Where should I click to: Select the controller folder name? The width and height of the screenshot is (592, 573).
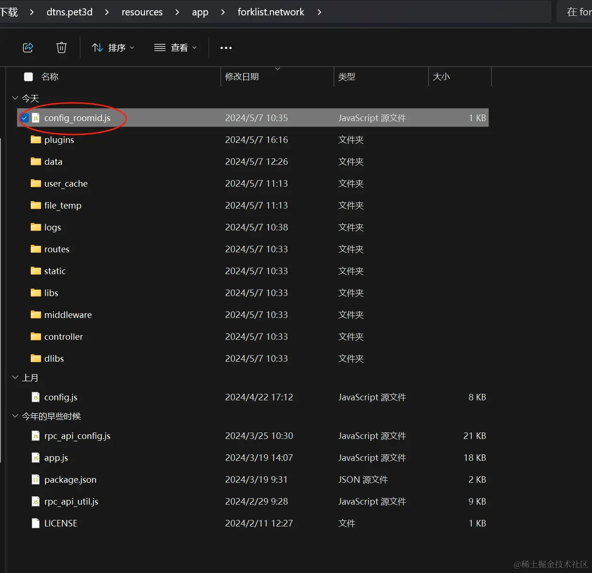pos(63,337)
